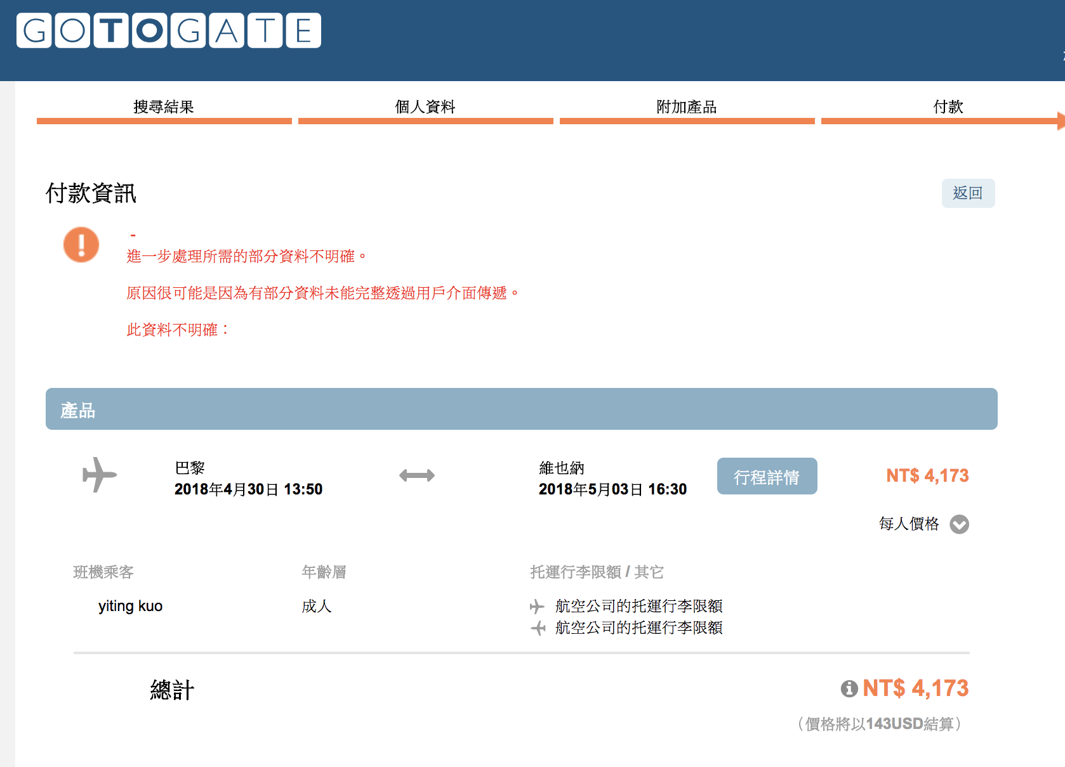Click the info icon next to total price
The height and width of the screenshot is (767, 1065).
[849, 688]
